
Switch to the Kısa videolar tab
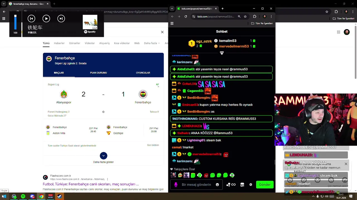122,43
